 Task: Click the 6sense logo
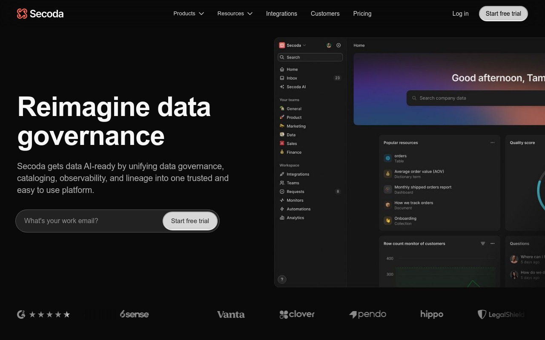(135, 314)
